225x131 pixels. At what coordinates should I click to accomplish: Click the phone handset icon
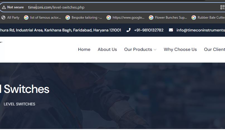[x=129, y=30]
